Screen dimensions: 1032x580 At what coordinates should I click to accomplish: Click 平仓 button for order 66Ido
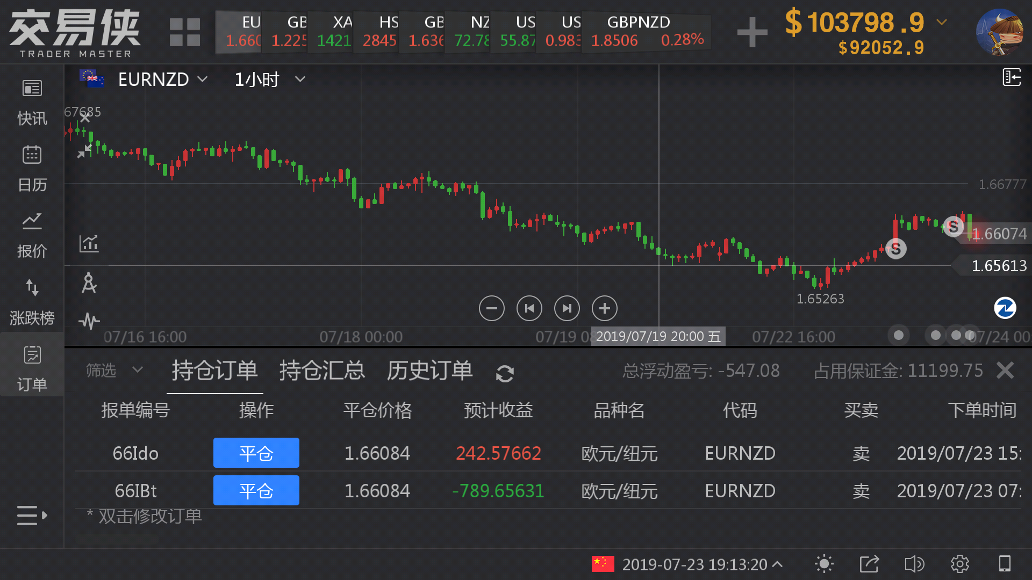click(256, 453)
